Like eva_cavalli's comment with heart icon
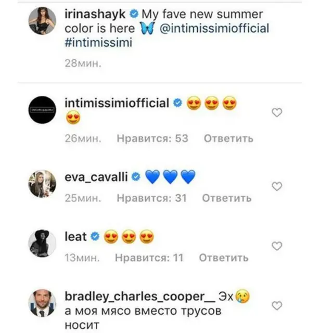Screen dimensions: 333x333 tap(277, 186)
